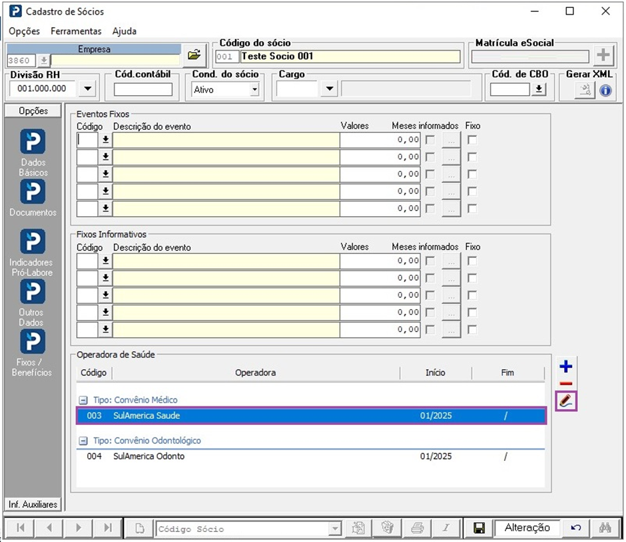The height and width of the screenshot is (542, 626).
Task: Collapse the Tipo: Convênio Odontológico group
Action: (x=83, y=441)
